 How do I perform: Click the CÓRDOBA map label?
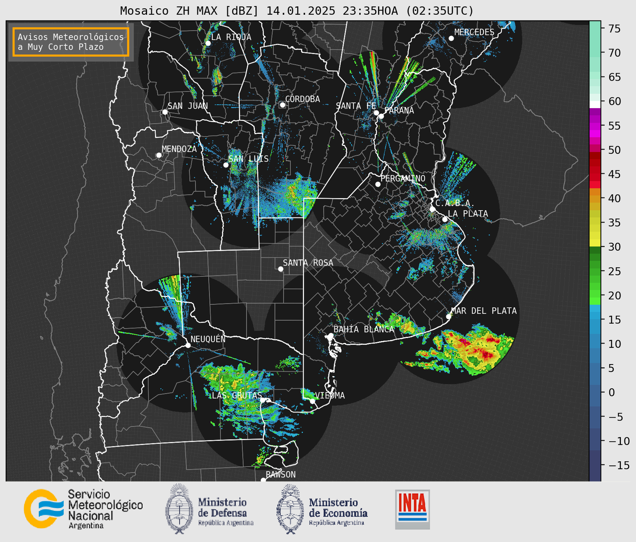[x=302, y=99]
